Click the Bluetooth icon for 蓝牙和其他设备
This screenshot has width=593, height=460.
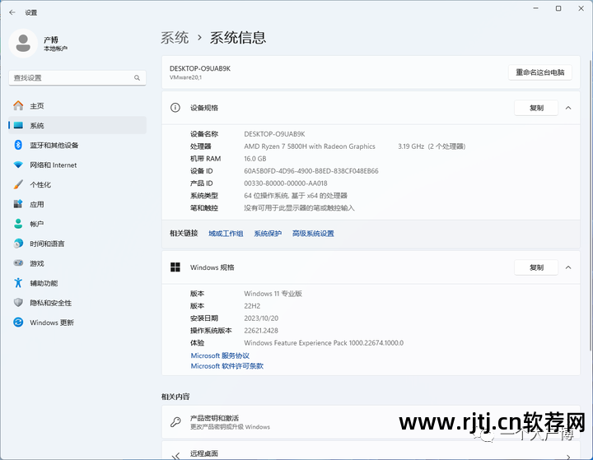(x=18, y=145)
